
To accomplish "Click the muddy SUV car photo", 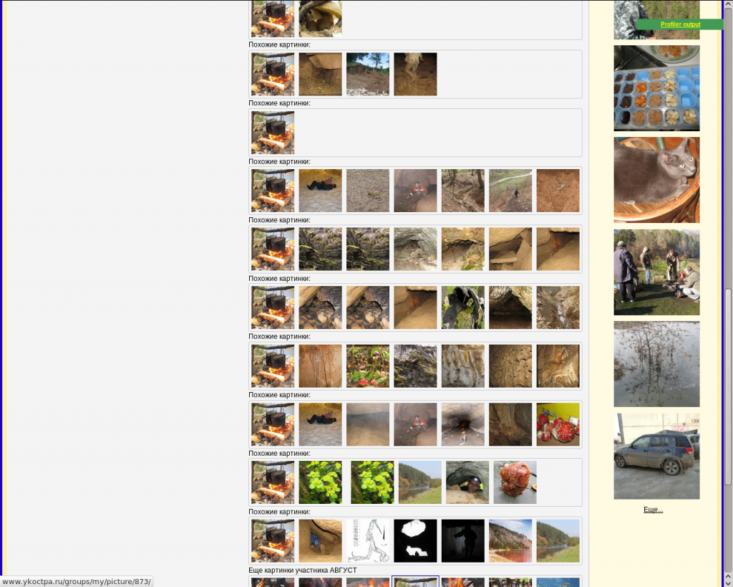I will click(x=656, y=456).
